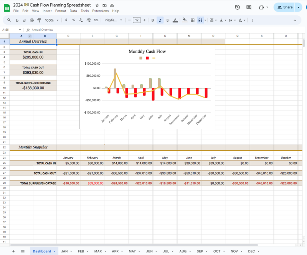Image resolution: width=307 pixels, height=255 pixels.
Task: Open the Google Sheets home icon
Action: [x=7, y=8]
